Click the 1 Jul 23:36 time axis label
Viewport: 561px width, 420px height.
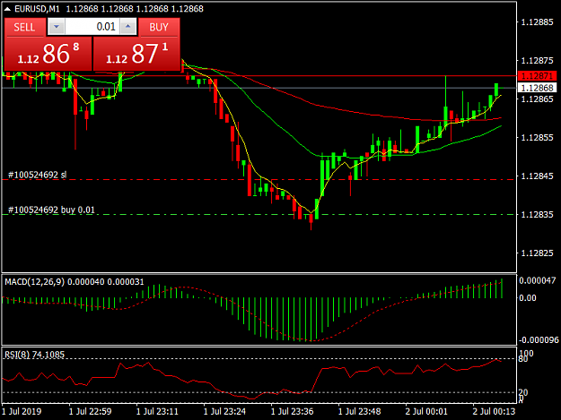pos(292,411)
